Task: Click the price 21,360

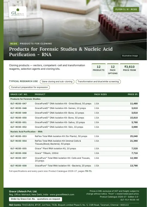Action: [x=134, y=141]
